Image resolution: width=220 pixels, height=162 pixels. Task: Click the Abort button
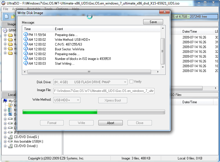[110, 123]
